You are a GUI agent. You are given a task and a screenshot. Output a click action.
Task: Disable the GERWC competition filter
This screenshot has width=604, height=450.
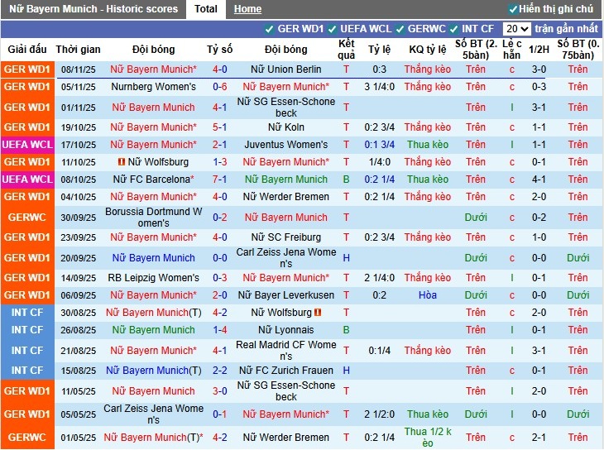click(400, 29)
